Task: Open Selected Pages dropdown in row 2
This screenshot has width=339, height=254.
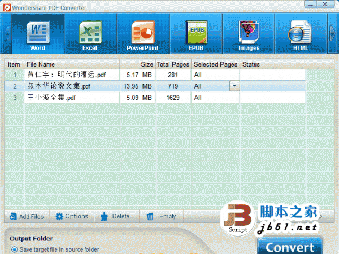Action: coord(234,86)
